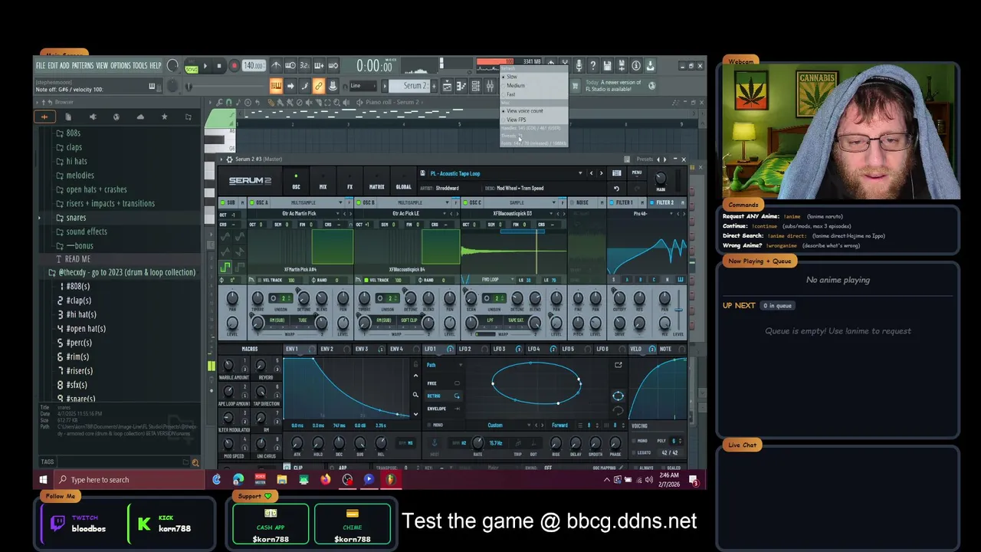The image size is (981, 552).
Task: Click the SOFT CLIP warp button
Action: (408, 320)
